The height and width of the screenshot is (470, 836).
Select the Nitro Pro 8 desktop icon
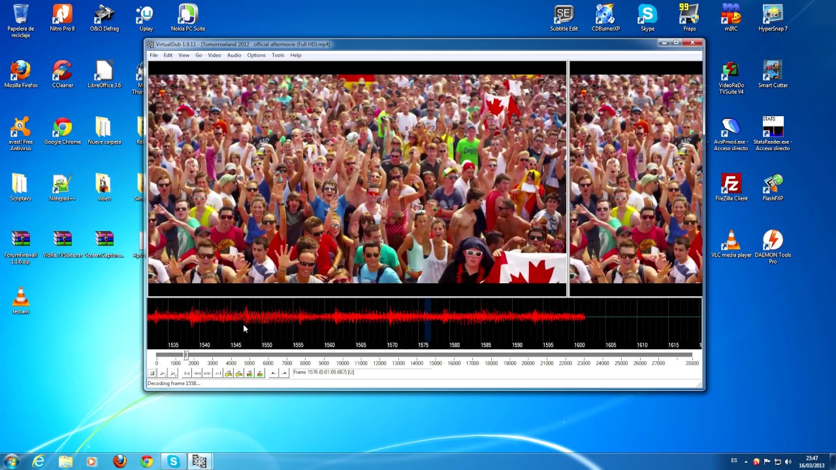(x=62, y=19)
